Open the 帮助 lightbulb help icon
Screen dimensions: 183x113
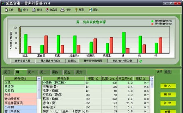(76, 10)
